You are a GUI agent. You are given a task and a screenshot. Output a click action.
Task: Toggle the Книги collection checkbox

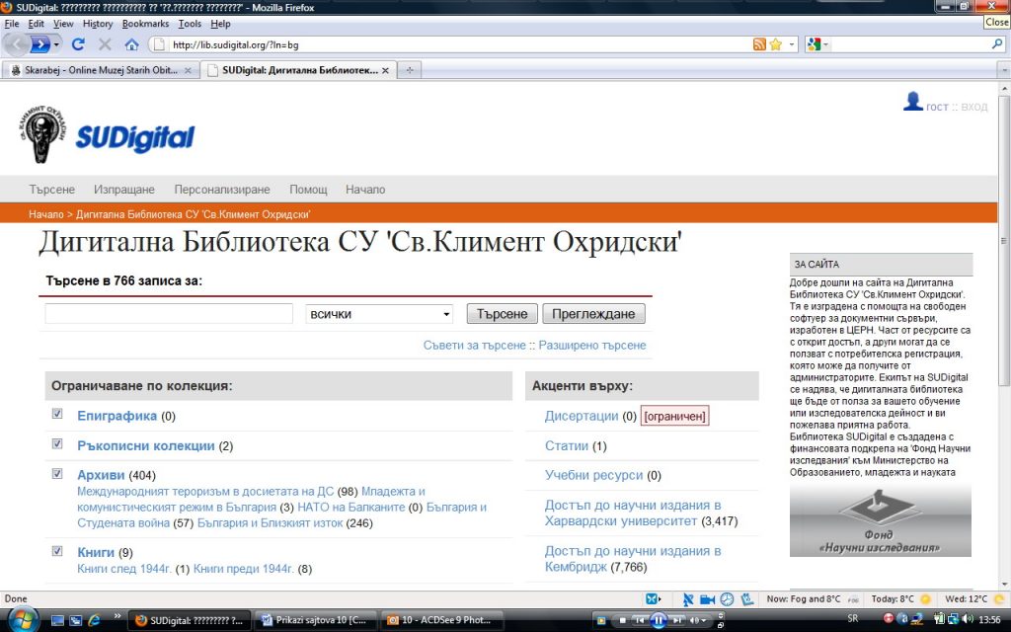pyautogui.click(x=57, y=551)
